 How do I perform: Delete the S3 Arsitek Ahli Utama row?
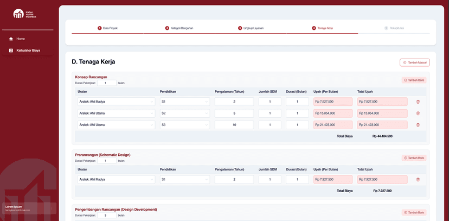click(418, 125)
